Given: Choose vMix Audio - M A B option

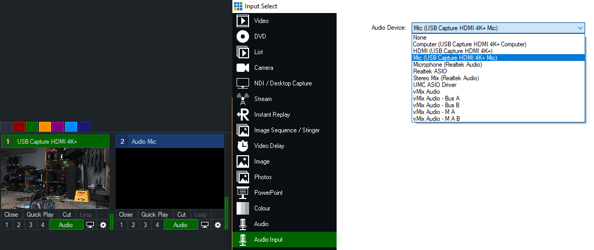Looking at the screenshot, I should click(498, 119).
